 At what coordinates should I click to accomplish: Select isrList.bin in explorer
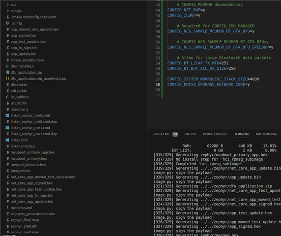click(19, 103)
